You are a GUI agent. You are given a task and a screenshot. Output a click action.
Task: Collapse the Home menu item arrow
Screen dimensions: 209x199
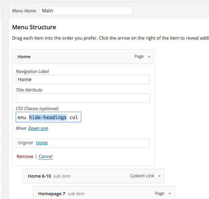coord(149,56)
